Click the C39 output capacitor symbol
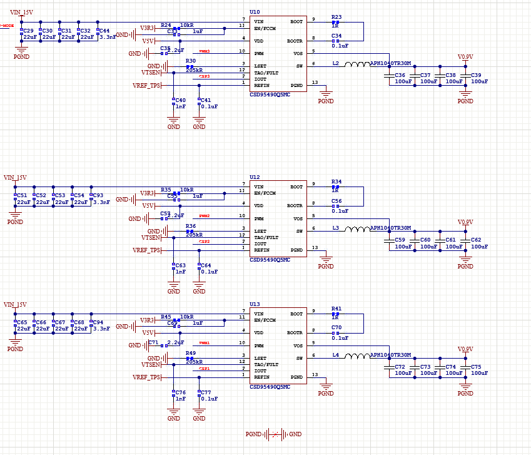The image size is (531, 455). (x=465, y=76)
